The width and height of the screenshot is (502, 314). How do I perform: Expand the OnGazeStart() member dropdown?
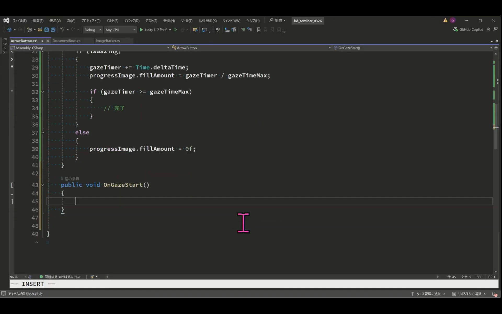click(x=491, y=48)
